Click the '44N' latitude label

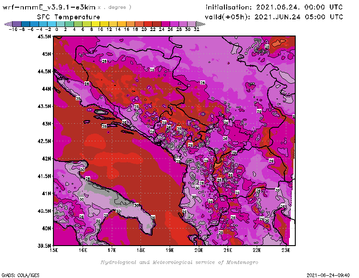(x=46, y=89)
